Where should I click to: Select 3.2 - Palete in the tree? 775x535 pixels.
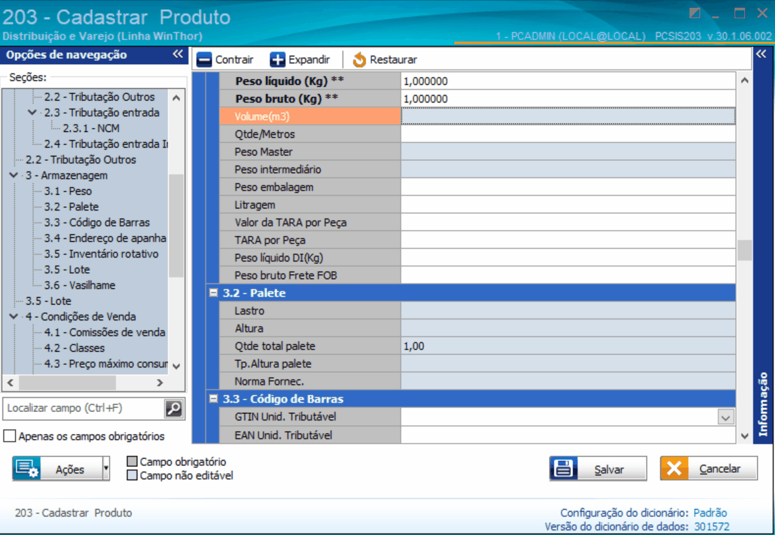pos(71,207)
